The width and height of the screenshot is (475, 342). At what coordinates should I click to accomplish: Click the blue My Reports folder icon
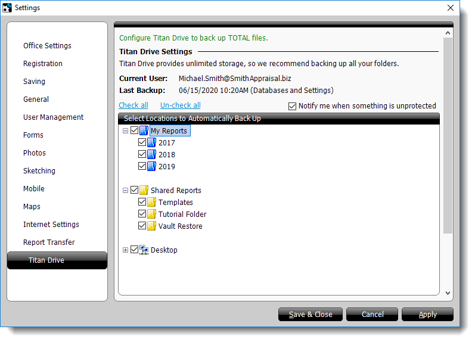[x=144, y=131]
